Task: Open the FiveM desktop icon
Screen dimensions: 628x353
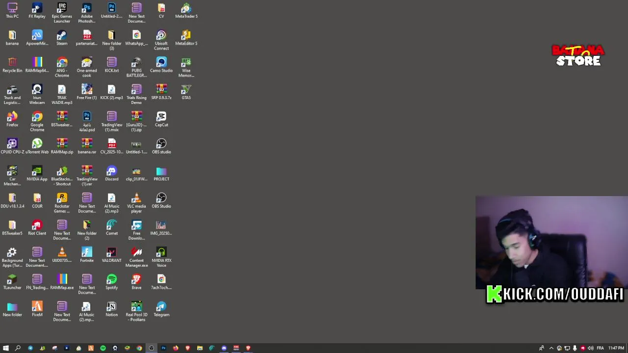Action: (37, 309)
